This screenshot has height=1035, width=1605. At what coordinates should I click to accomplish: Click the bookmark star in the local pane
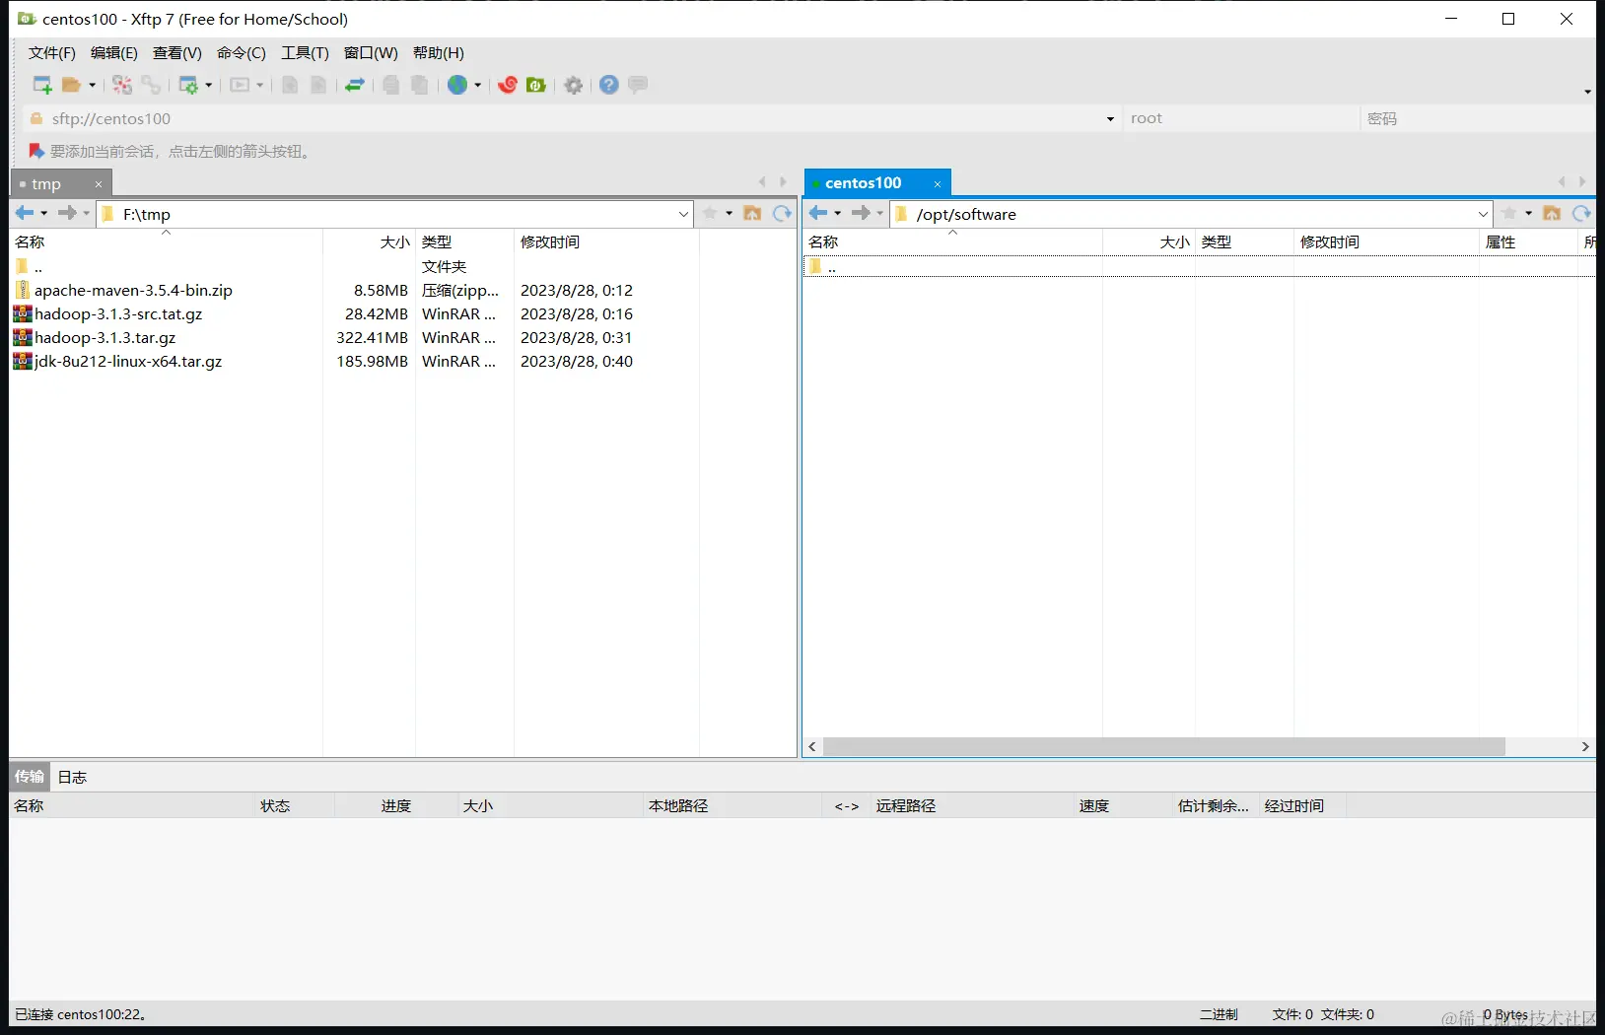tap(710, 213)
